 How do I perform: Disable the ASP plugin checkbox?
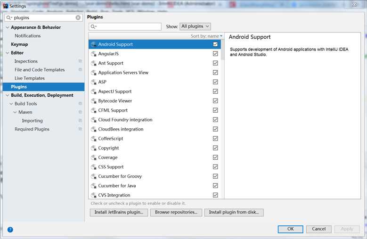215,82
